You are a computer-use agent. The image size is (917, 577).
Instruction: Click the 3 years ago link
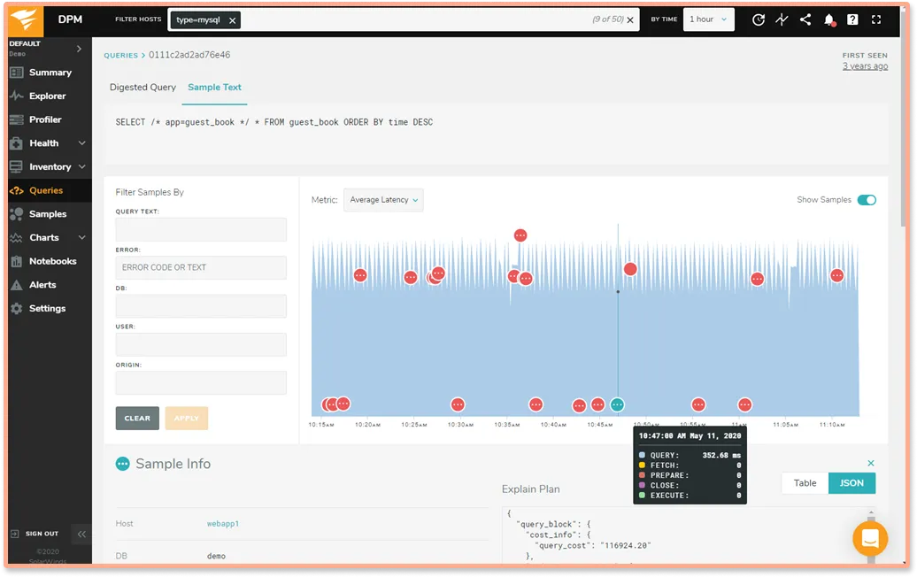click(x=865, y=66)
